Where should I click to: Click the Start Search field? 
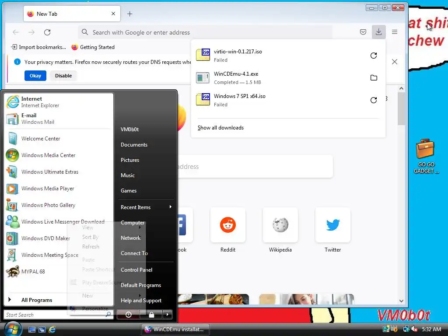[59, 315]
